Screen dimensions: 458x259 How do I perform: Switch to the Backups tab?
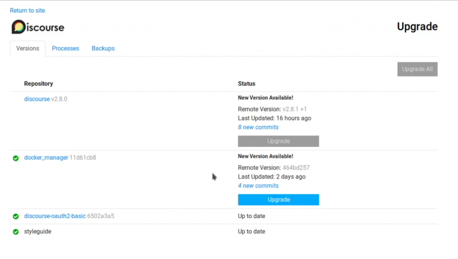[x=103, y=48]
